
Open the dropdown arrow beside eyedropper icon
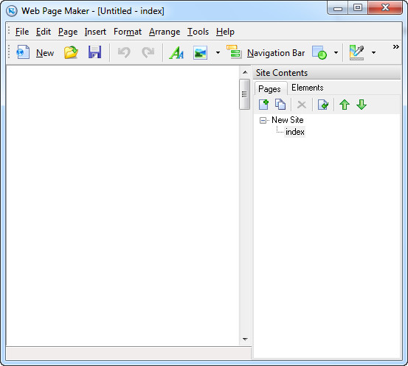click(x=373, y=53)
